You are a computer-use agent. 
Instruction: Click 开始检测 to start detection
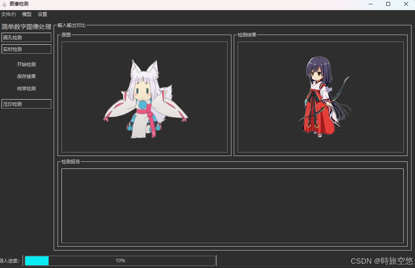pos(26,64)
